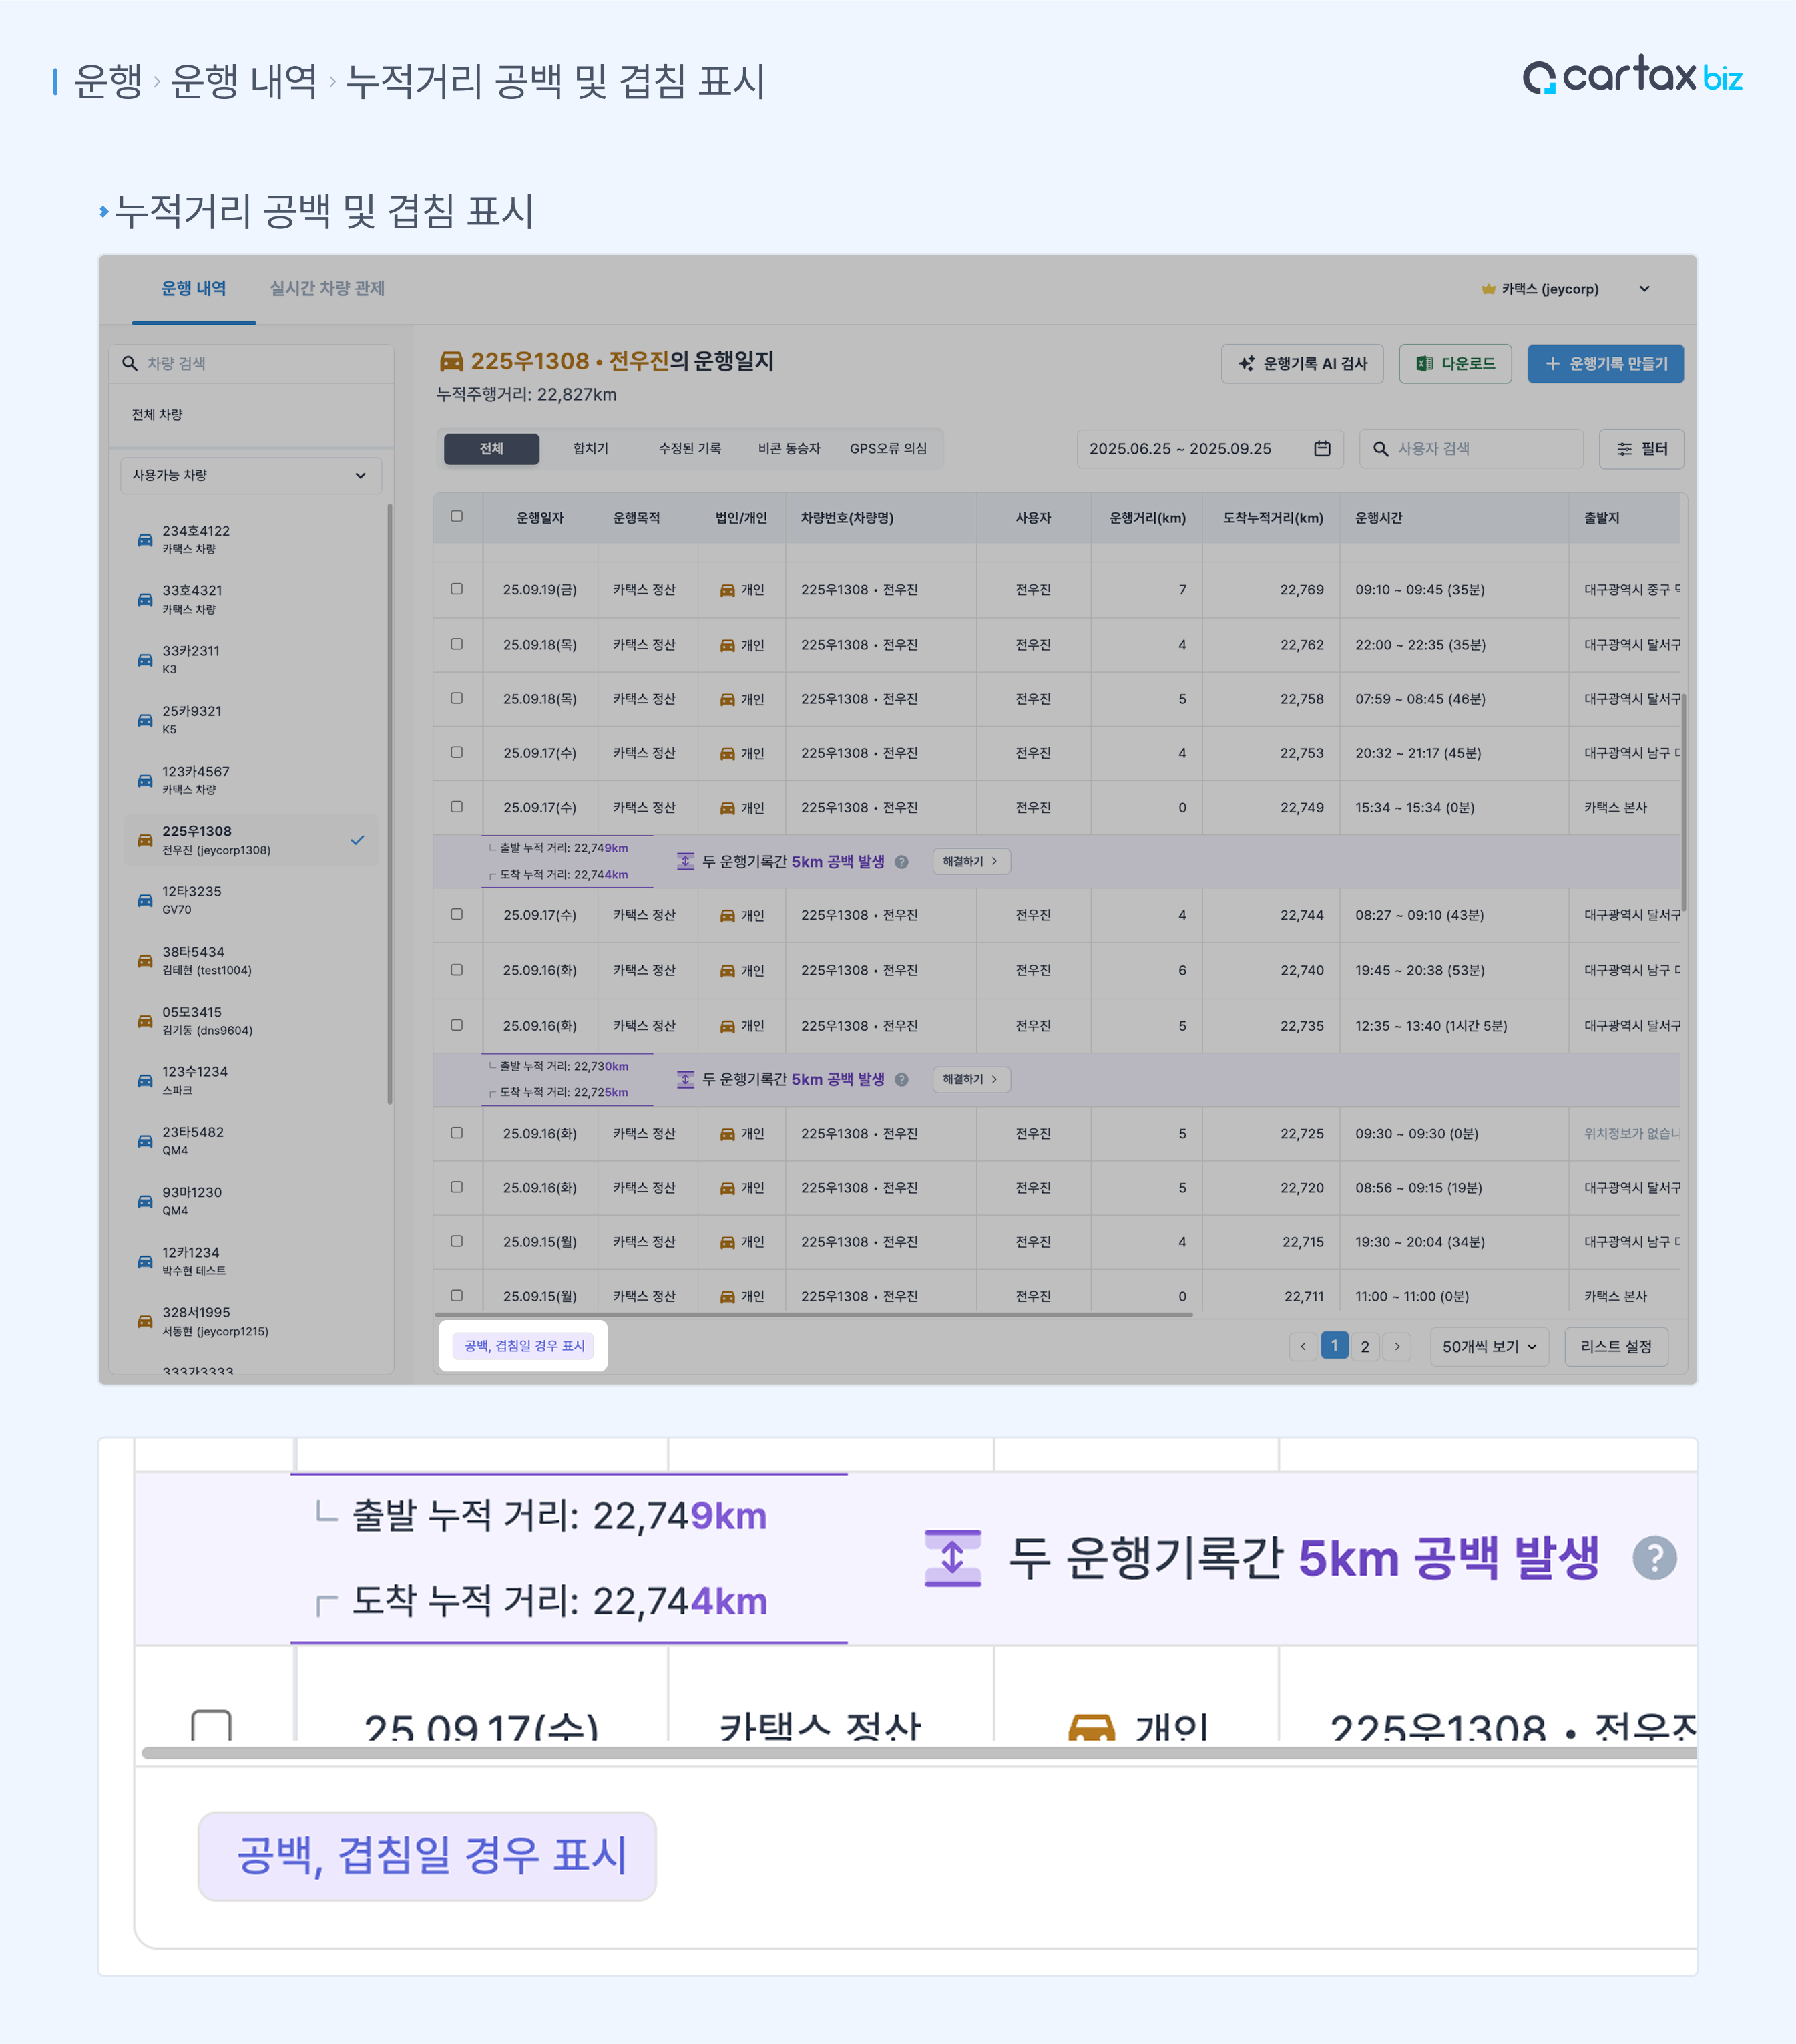The image size is (1796, 2044).
Task: Click the sparkle icon on 운행기록 AI 검사
Action: (x=1247, y=364)
